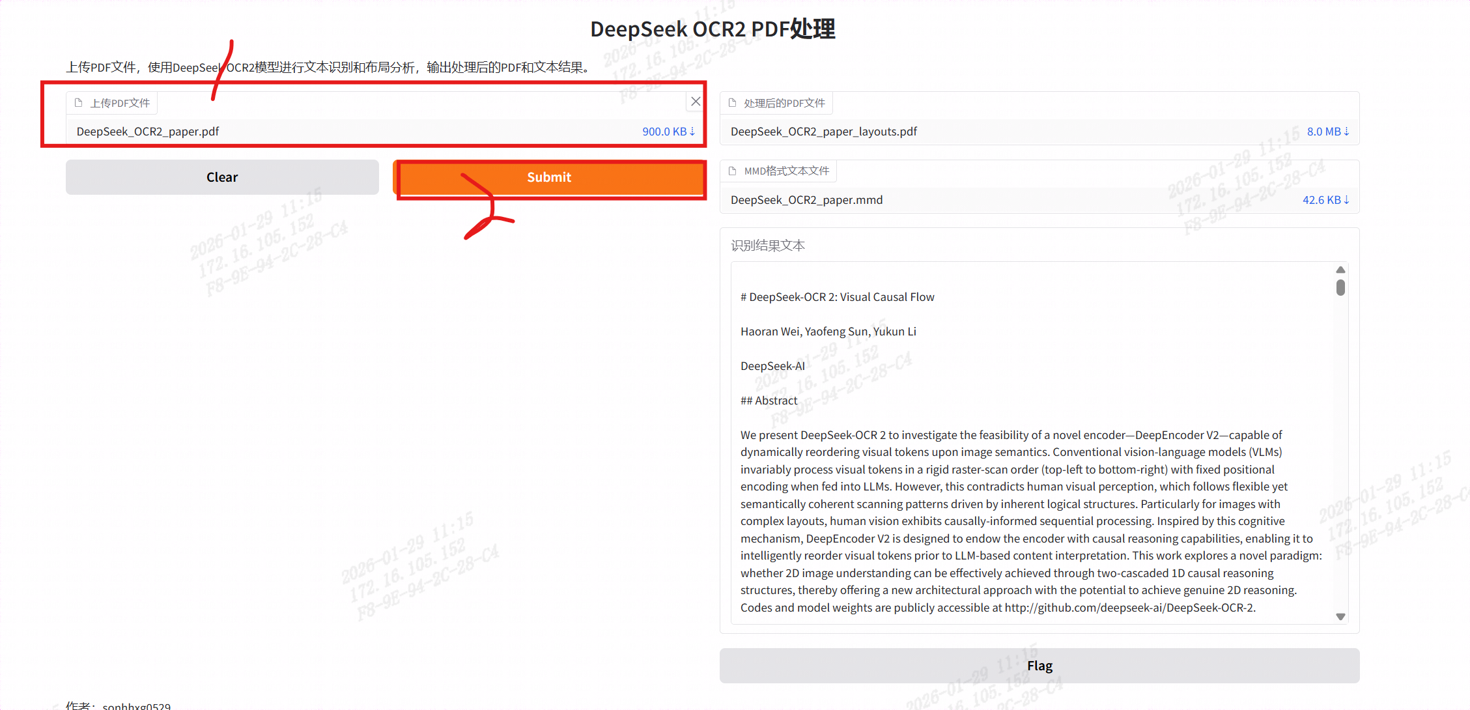The height and width of the screenshot is (710, 1470).
Task: Select the DeepSeek_OCR2_paper.mmd file name
Action: 807,200
